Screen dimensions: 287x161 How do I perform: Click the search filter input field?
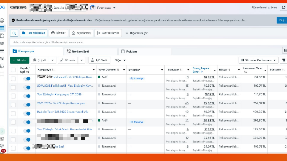(x=148, y=42)
